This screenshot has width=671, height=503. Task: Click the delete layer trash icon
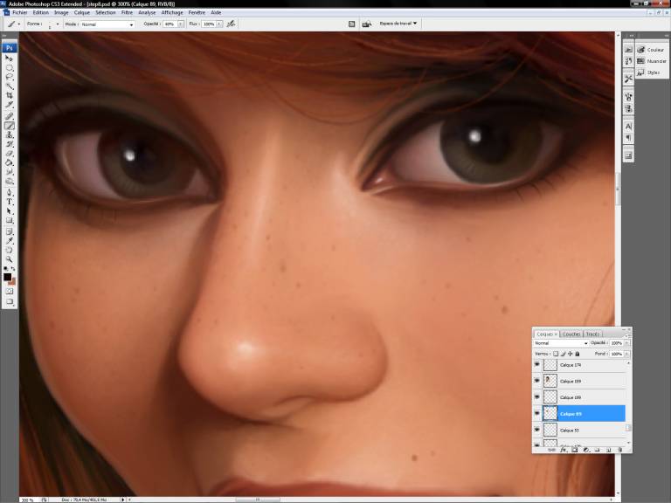[619, 451]
